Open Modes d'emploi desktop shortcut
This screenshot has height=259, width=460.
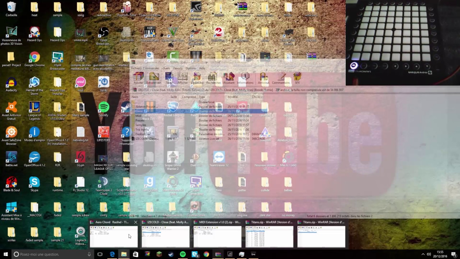34,134
